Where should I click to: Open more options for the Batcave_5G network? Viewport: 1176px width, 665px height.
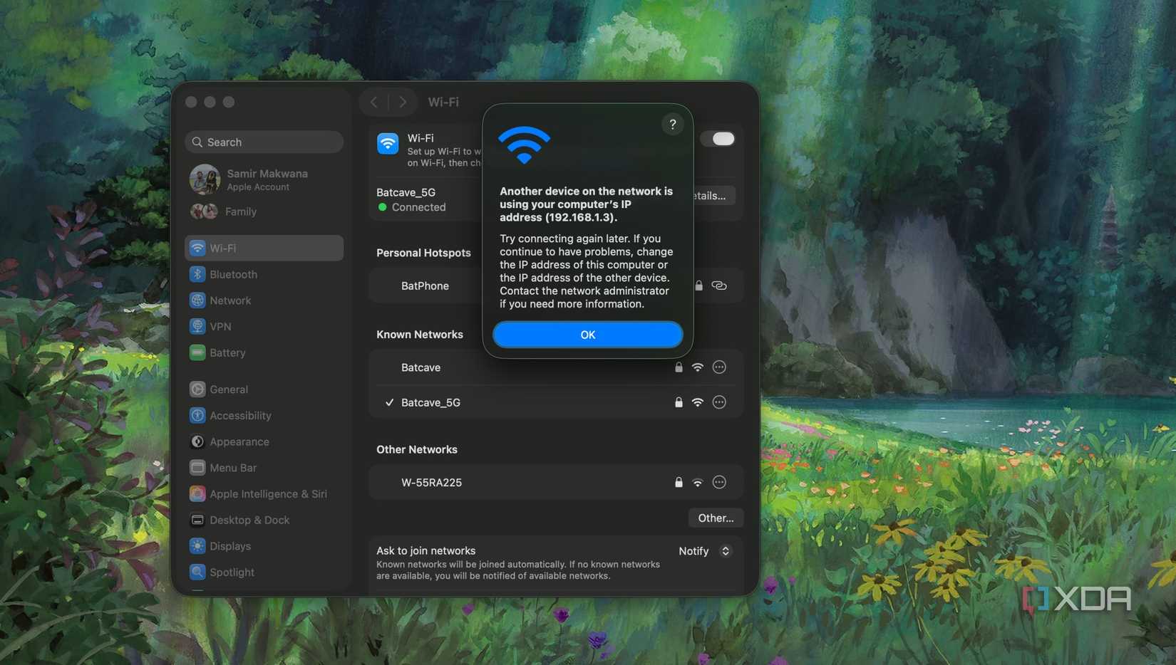tap(718, 402)
